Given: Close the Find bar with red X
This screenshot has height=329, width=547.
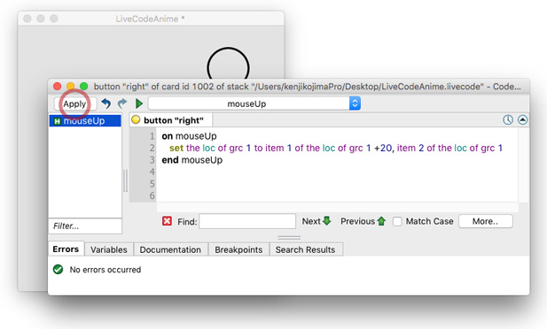Looking at the screenshot, I should [x=167, y=221].
